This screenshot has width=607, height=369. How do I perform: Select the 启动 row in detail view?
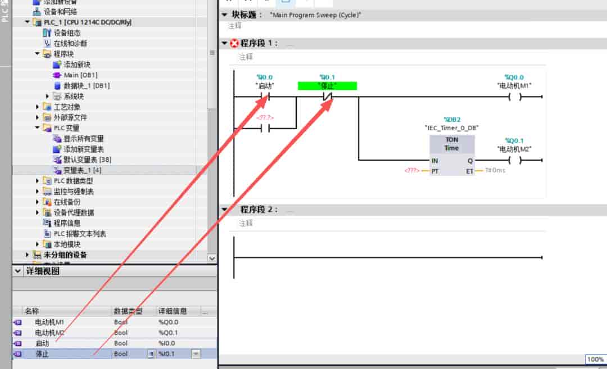click(115, 343)
